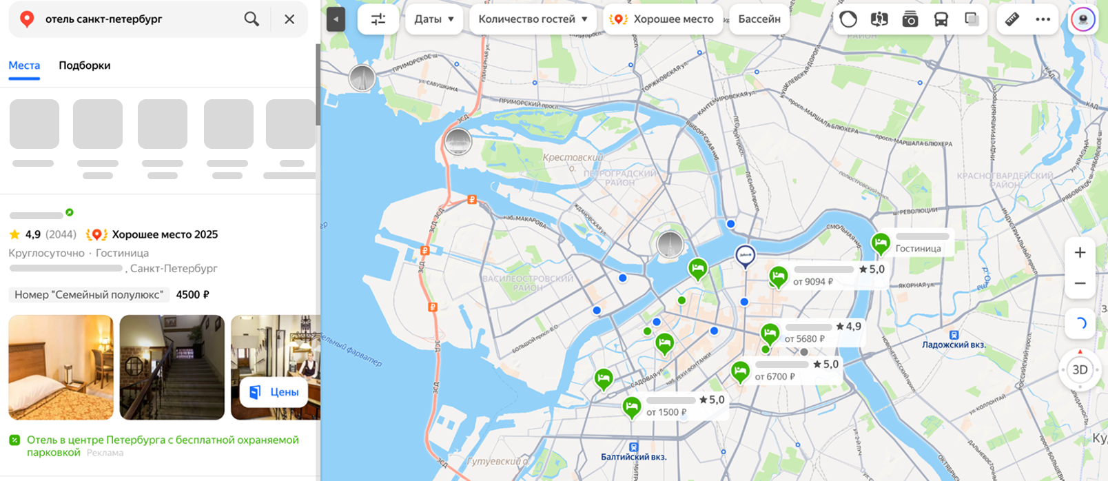
Task: Toggle the 3D map view
Action: point(1080,370)
